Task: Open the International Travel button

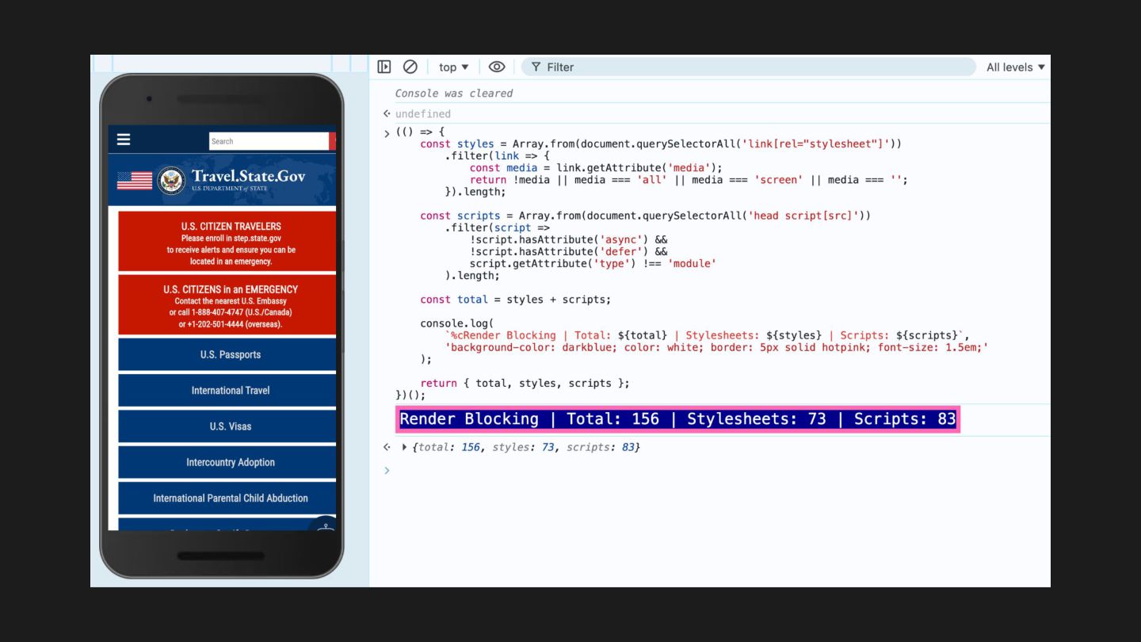Action: pos(227,390)
